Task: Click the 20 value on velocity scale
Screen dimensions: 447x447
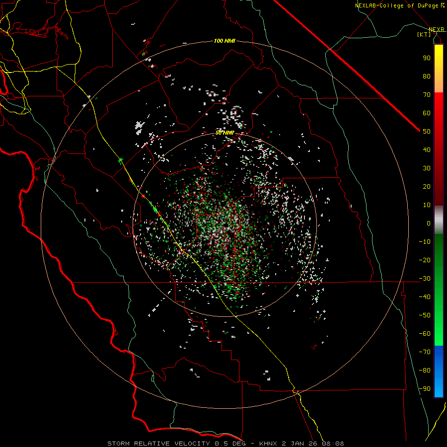Action: pos(427,186)
